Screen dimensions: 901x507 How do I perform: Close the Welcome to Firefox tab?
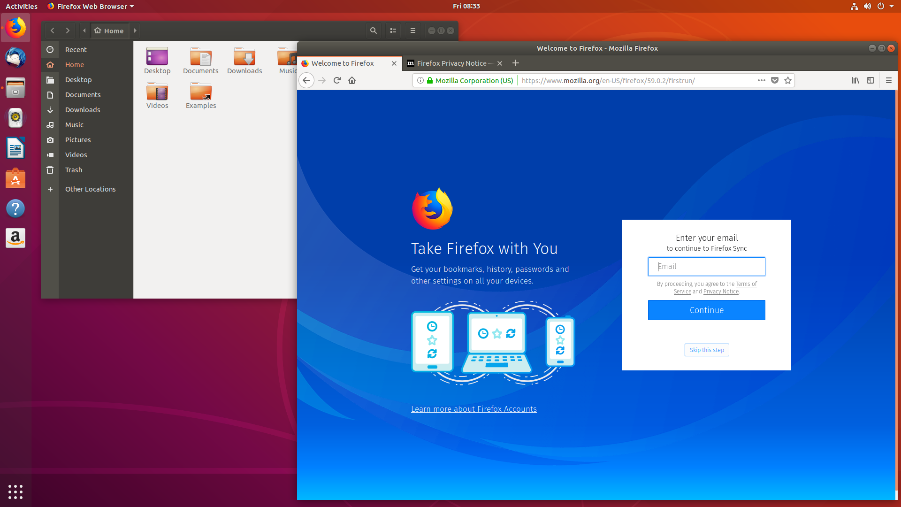pyautogui.click(x=394, y=63)
